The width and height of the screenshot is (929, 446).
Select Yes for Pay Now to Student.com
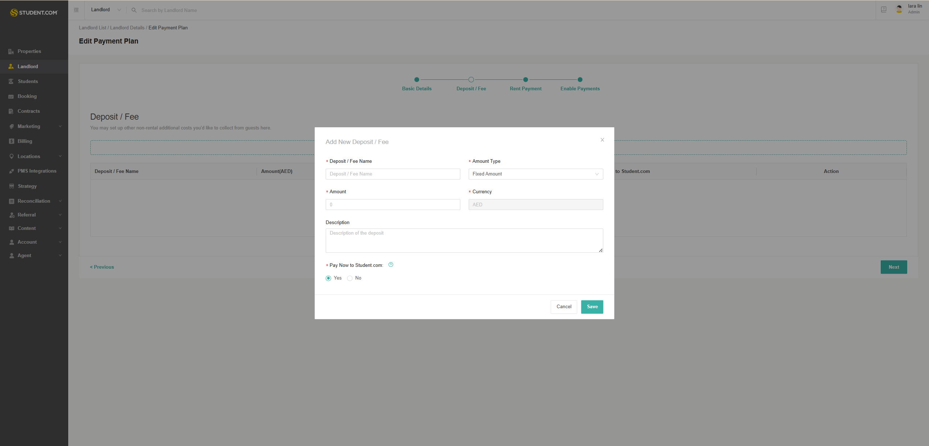point(328,278)
